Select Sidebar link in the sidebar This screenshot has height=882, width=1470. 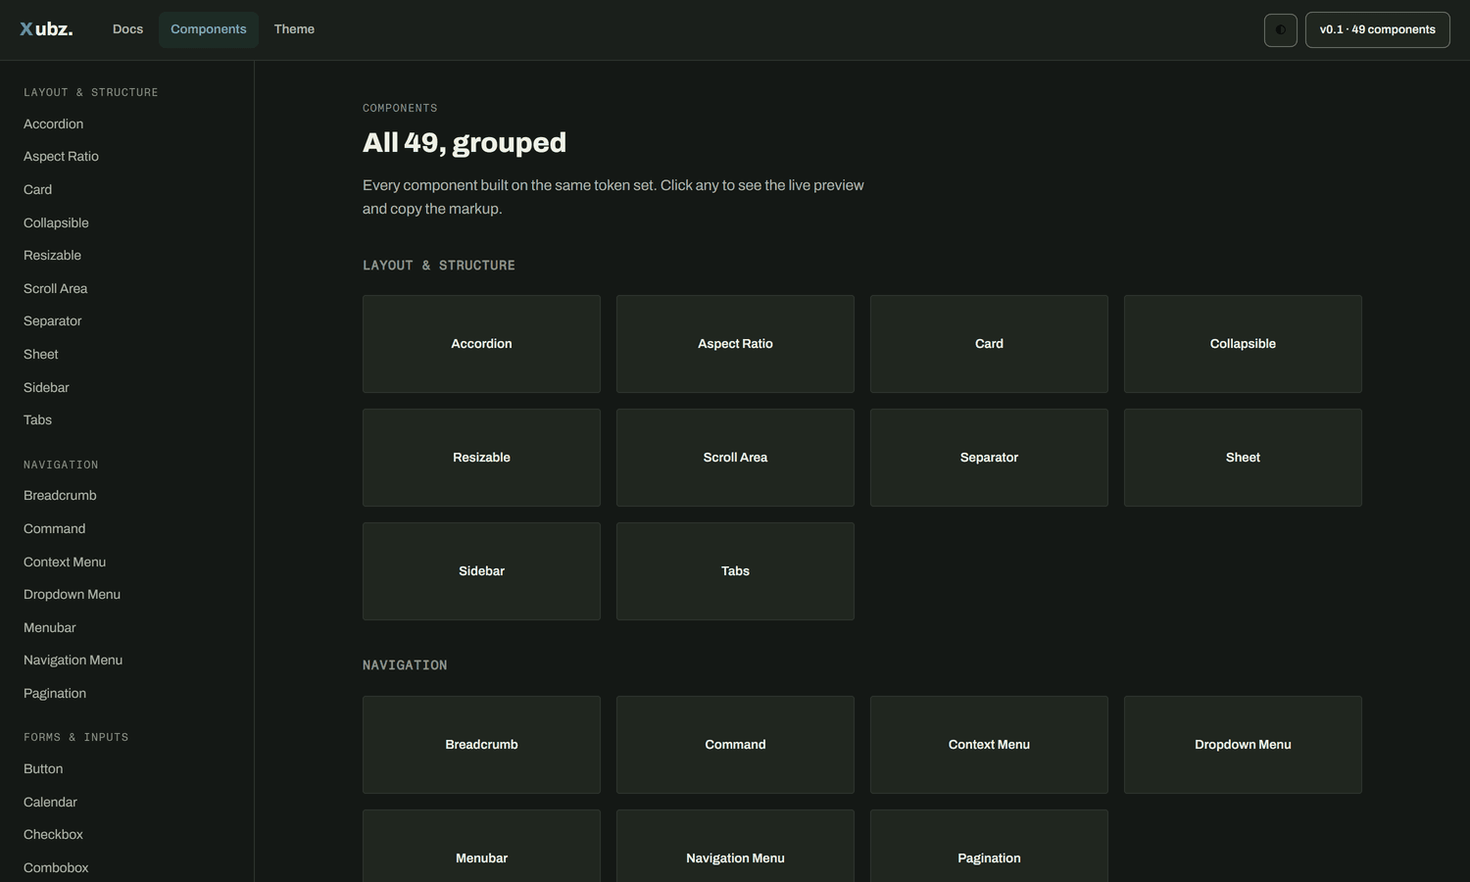[46, 387]
